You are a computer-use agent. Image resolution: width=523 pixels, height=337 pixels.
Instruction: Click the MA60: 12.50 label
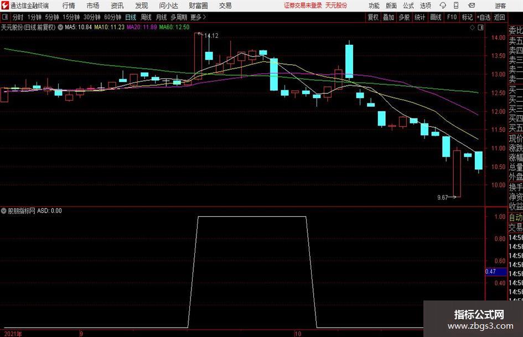[174, 27]
